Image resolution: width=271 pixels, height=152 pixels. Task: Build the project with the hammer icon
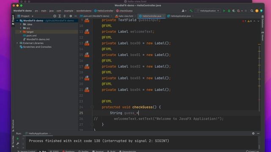click(191, 11)
